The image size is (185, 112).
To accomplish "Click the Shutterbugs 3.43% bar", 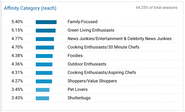I will pyautogui.click(x=42, y=98).
